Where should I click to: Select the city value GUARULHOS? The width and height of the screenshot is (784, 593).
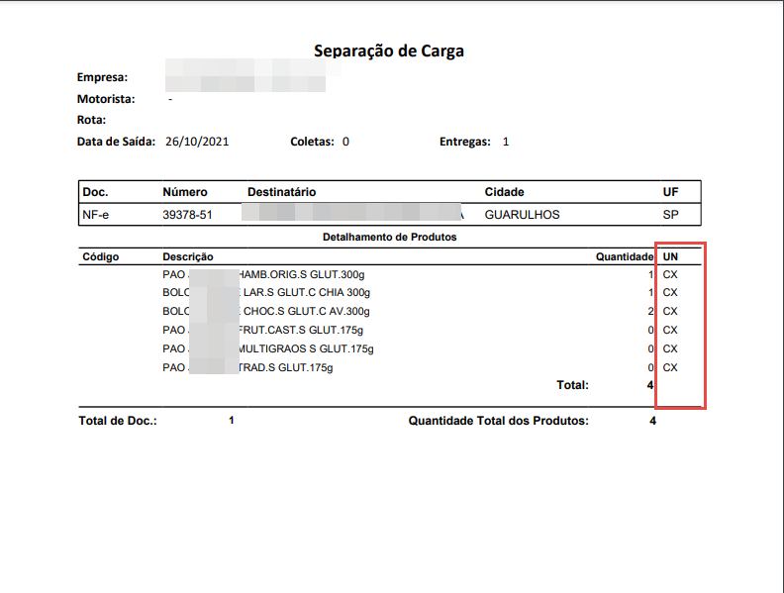[x=522, y=214]
